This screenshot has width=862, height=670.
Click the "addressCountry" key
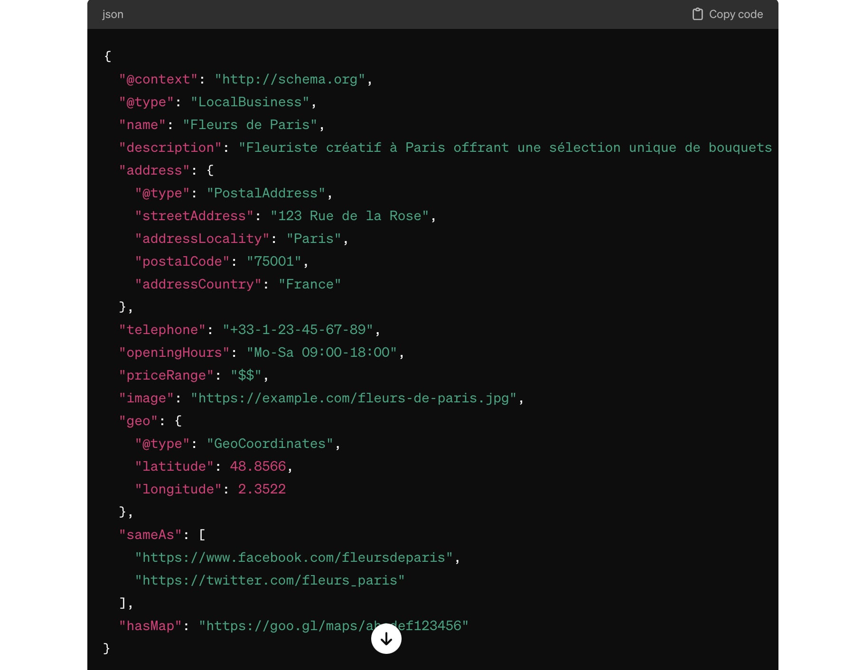[x=198, y=284]
